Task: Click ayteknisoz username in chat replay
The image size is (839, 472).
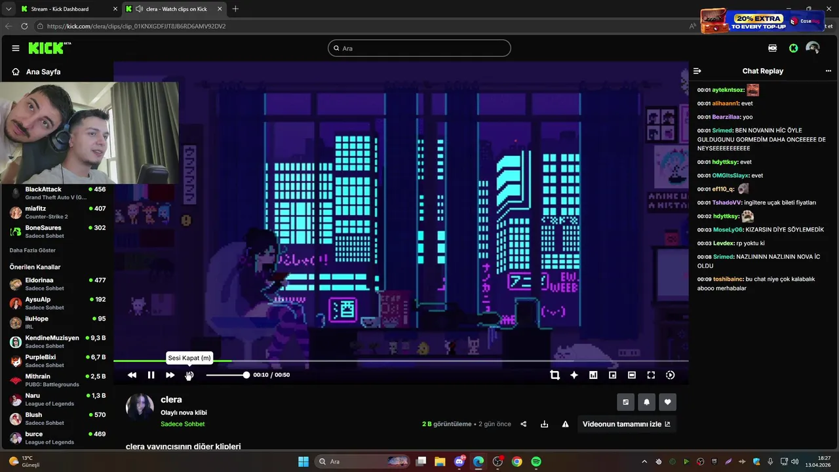Action: [x=728, y=90]
